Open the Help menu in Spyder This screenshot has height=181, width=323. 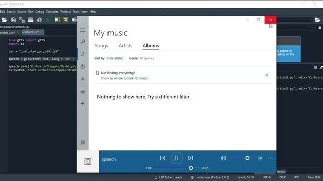(93, 12)
